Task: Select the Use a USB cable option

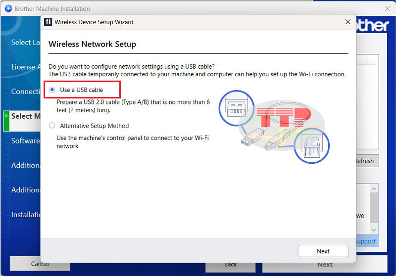Action: [52, 90]
